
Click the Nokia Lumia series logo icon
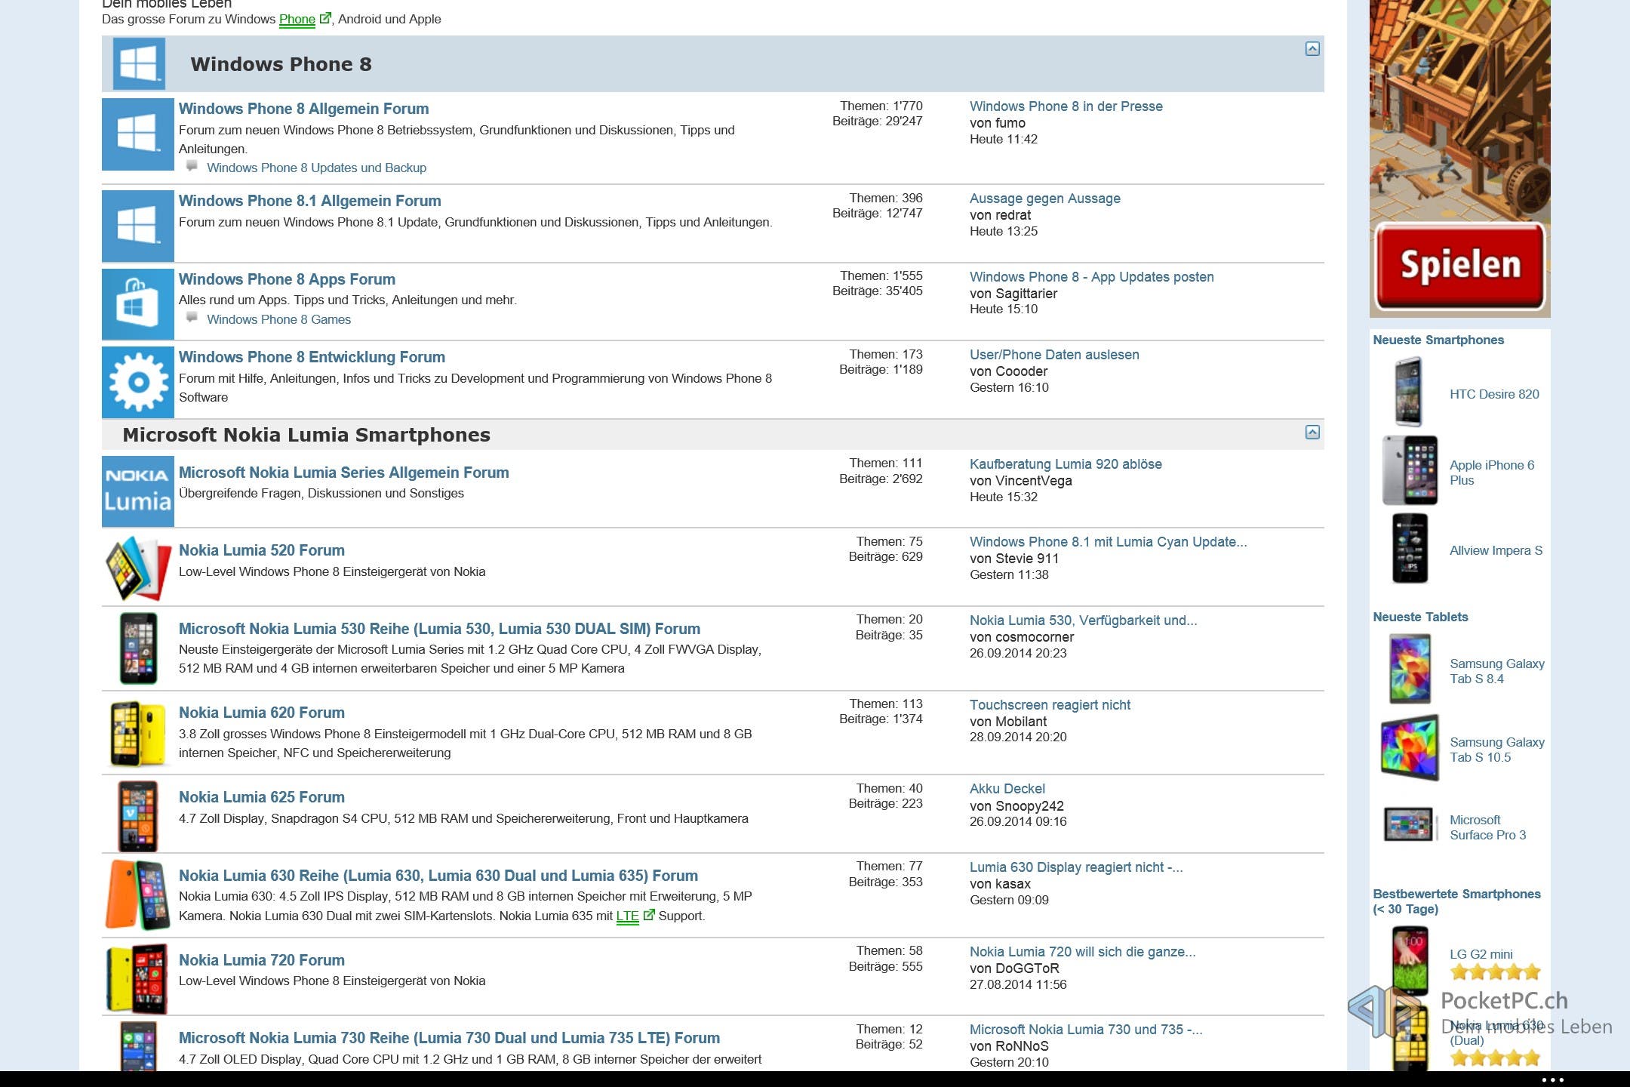(x=137, y=491)
